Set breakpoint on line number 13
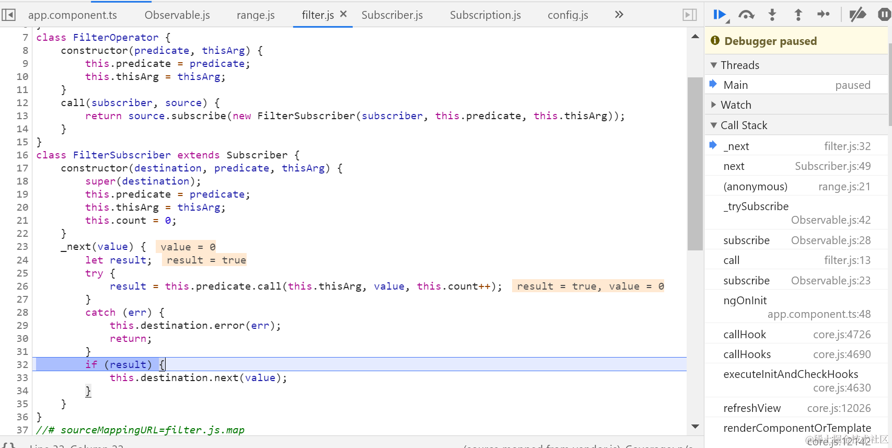 coord(22,116)
